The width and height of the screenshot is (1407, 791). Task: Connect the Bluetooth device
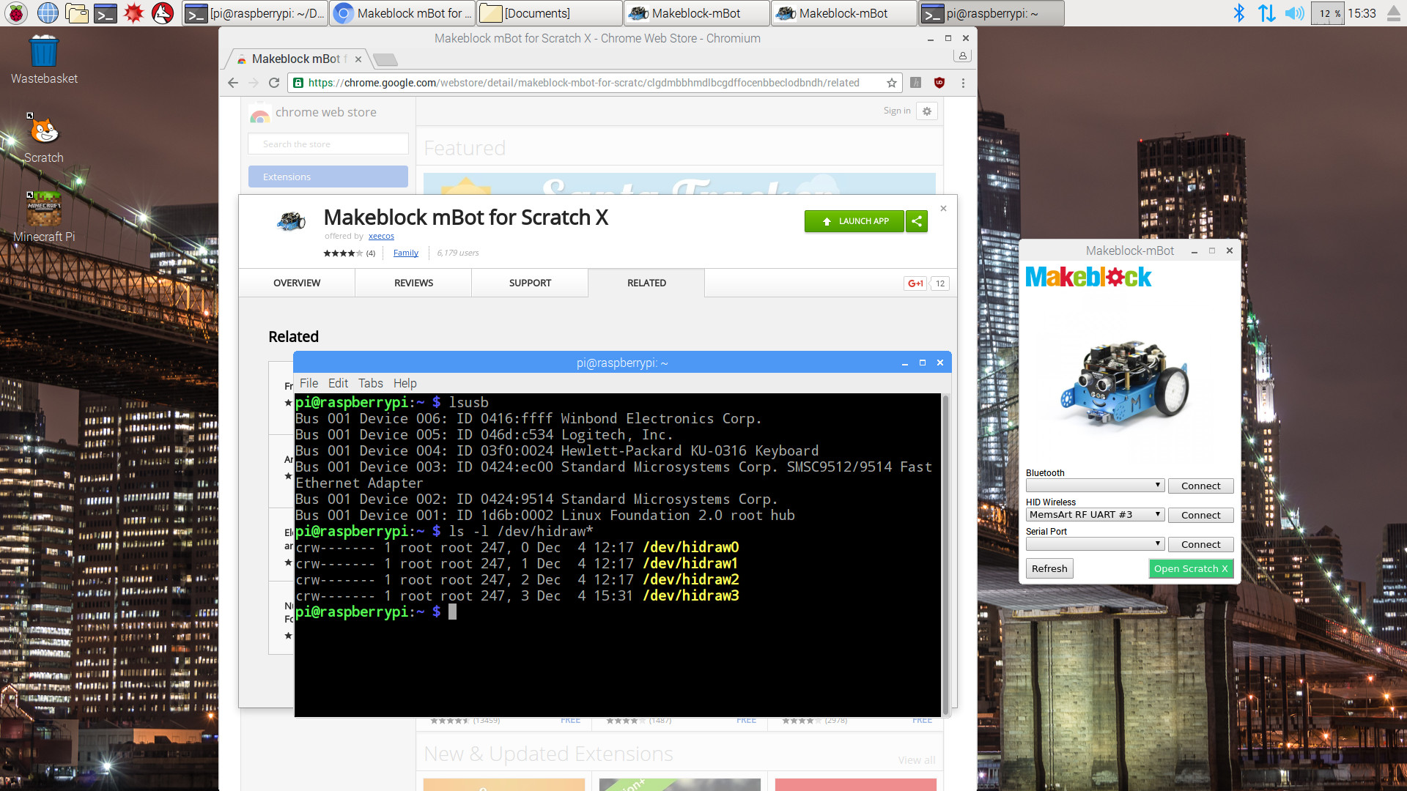pyautogui.click(x=1200, y=486)
